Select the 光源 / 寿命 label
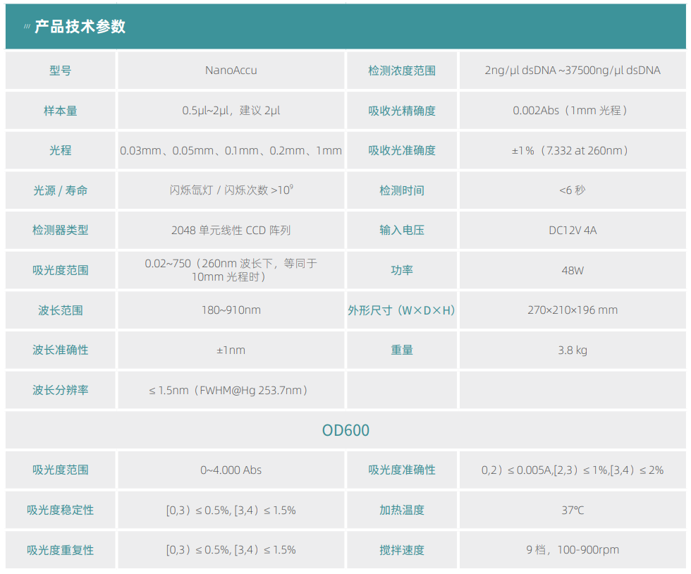Screen dimensions: 691x574 61,190
